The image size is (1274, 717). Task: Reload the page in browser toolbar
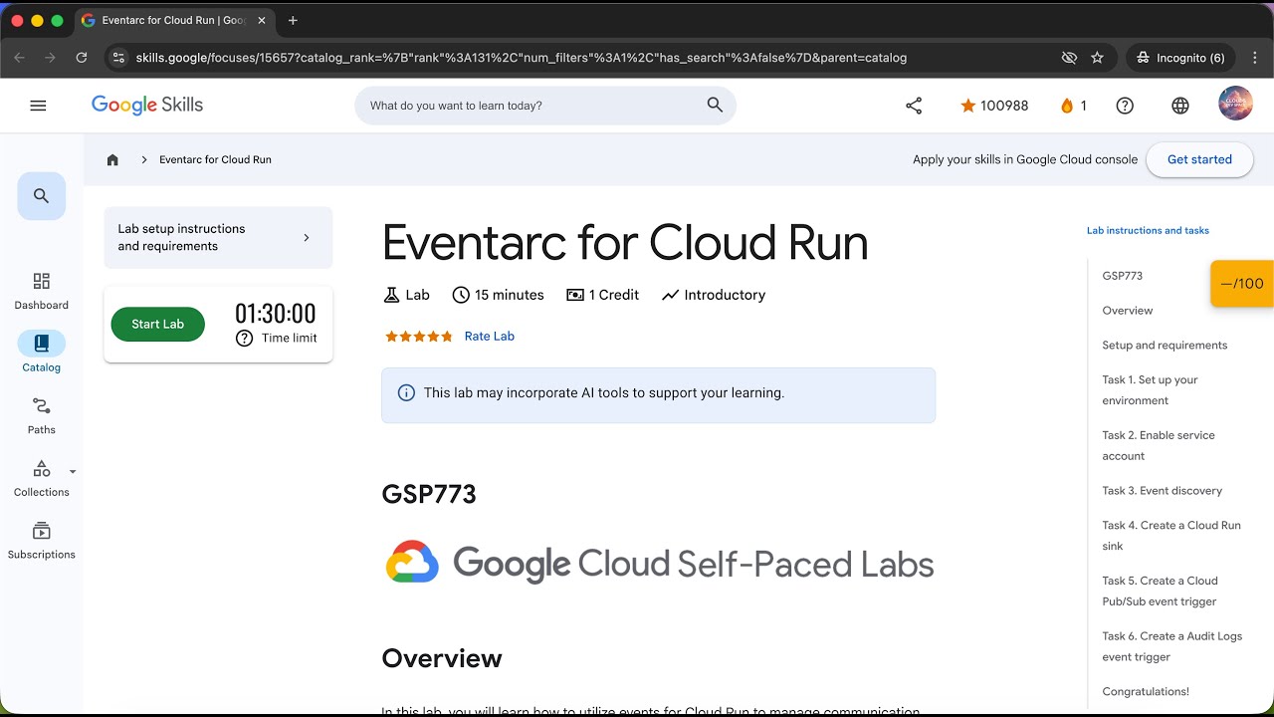click(82, 58)
